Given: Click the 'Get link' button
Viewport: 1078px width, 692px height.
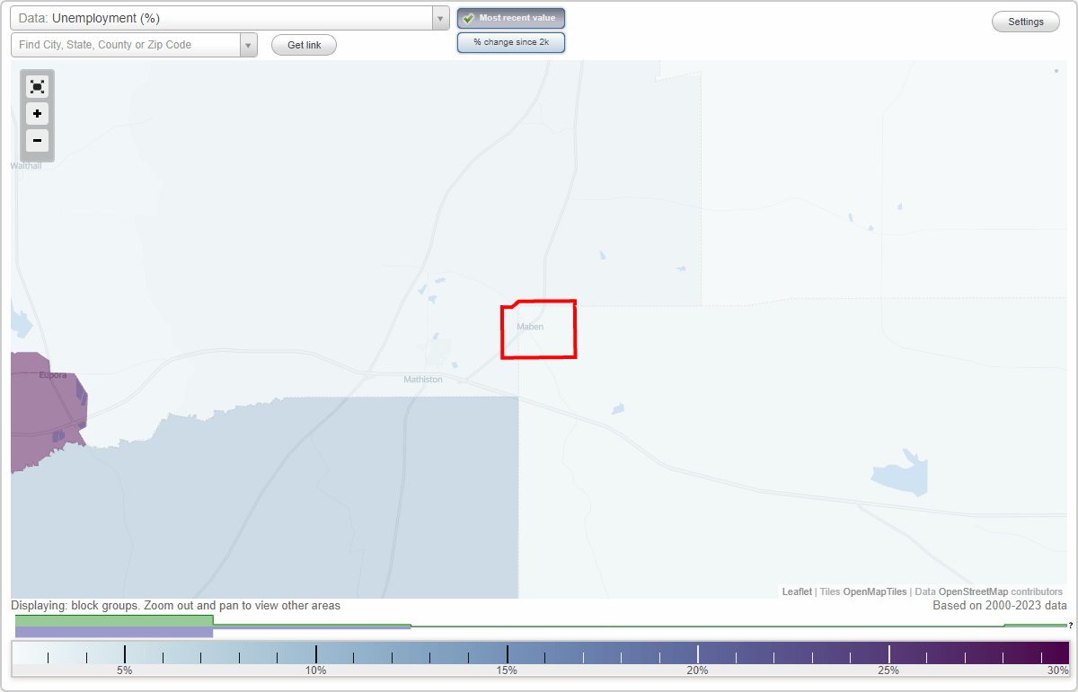Looking at the screenshot, I should [304, 45].
